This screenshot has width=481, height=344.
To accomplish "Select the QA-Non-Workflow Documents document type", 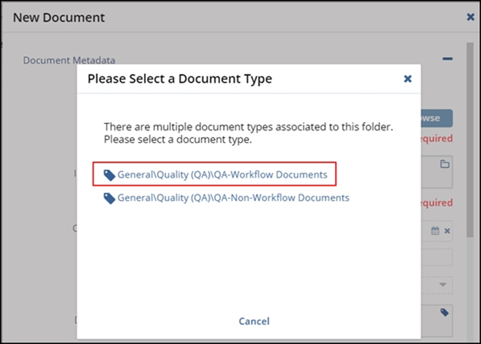I will point(233,198).
